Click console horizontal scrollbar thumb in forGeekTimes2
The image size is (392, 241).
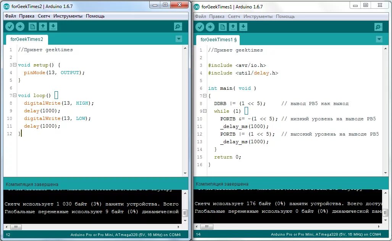(16, 227)
